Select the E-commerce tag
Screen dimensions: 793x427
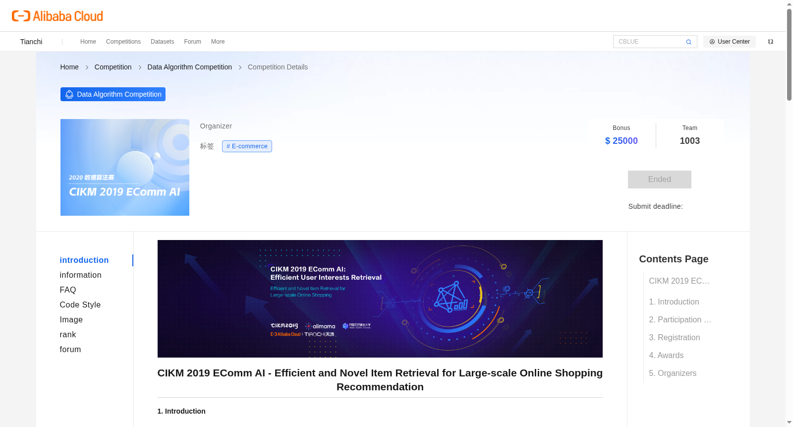(x=247, y=146)
